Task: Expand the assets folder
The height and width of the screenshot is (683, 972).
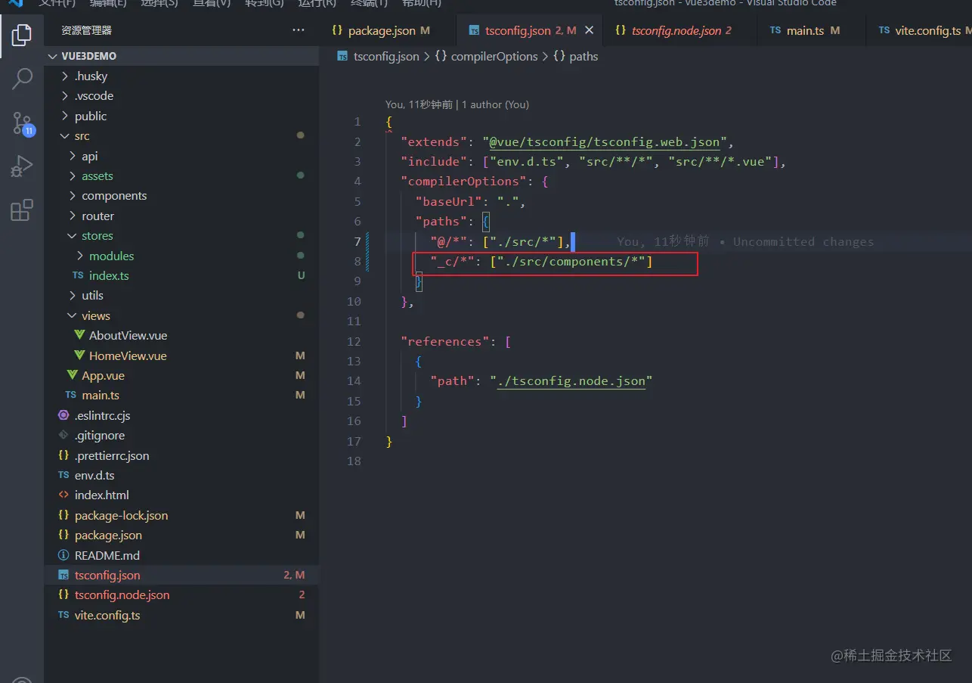Action: 181,175
